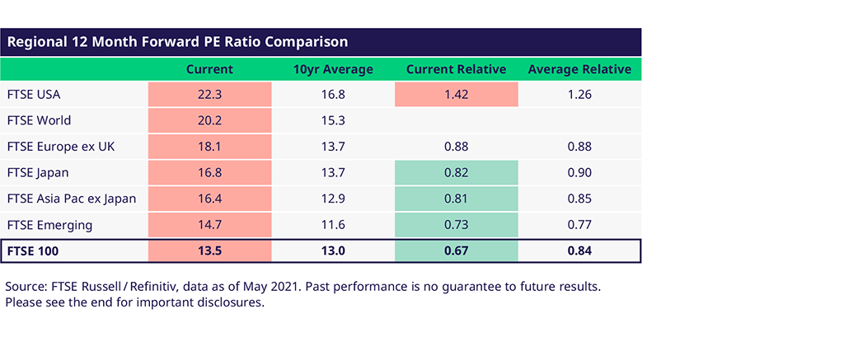Click 'Please see the end for important disclosures'

click(x=134, y=302)
